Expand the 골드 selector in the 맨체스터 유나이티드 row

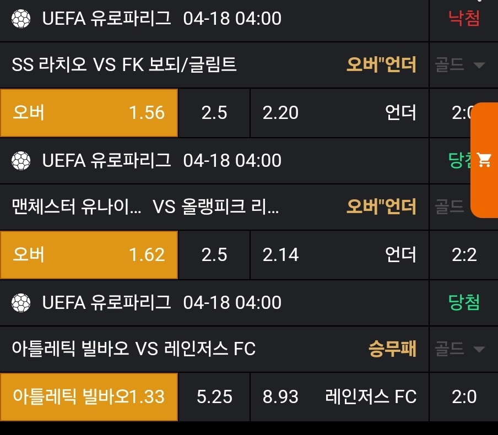pos(452,207)
